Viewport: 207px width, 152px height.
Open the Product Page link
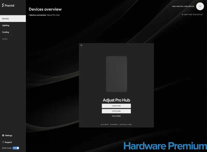(126, 124)
